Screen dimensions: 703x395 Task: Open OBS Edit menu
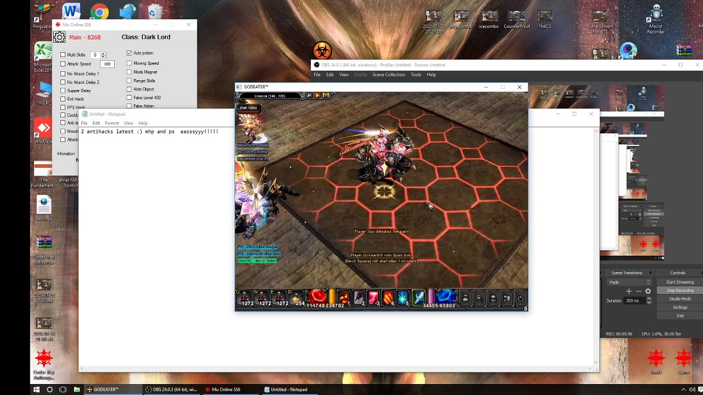click(x=330, y=75)
